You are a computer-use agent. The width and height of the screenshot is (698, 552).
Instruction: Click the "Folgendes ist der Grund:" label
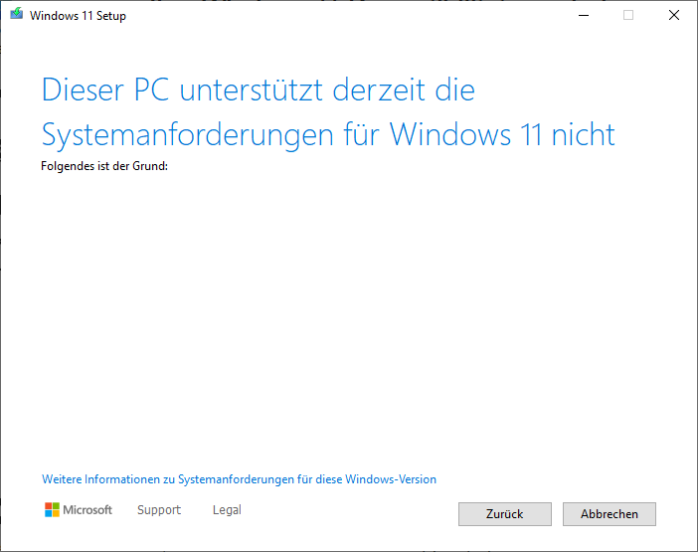click(x=104, y=166)
